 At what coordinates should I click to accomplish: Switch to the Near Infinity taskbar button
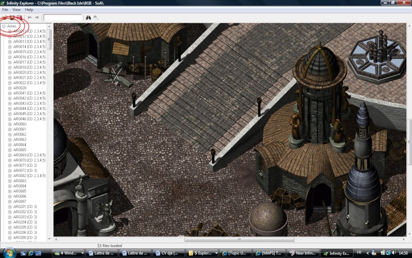click(x=303, y=253)
